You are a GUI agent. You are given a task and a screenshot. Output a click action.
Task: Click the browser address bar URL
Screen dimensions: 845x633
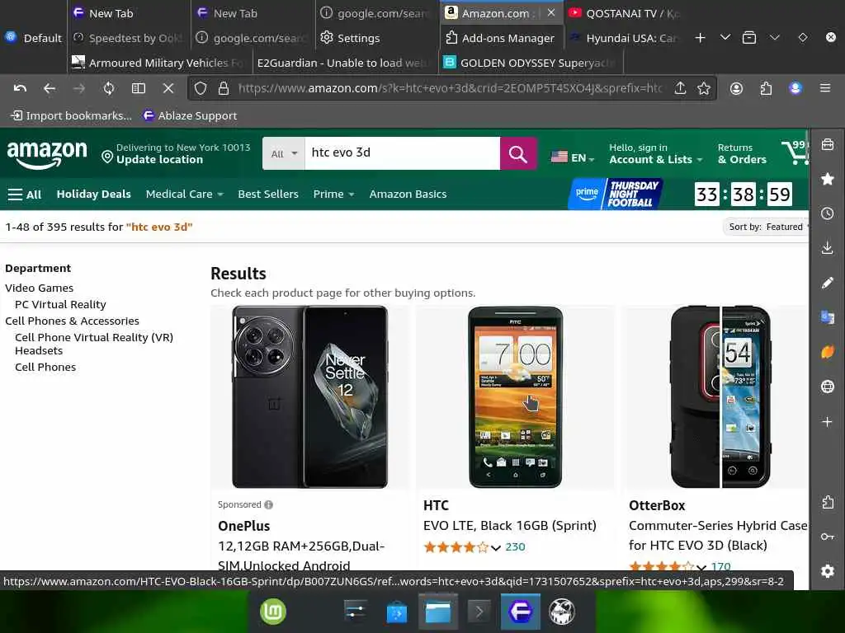[x=450, y=88]
